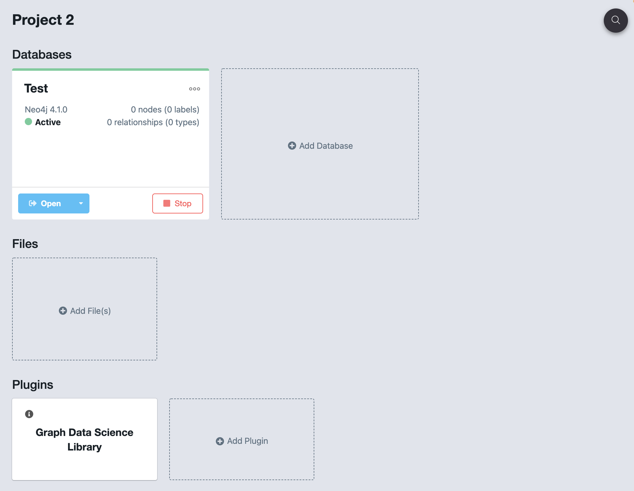
Task: Click the plus icon beside Add File(s)
Action: 63,311
